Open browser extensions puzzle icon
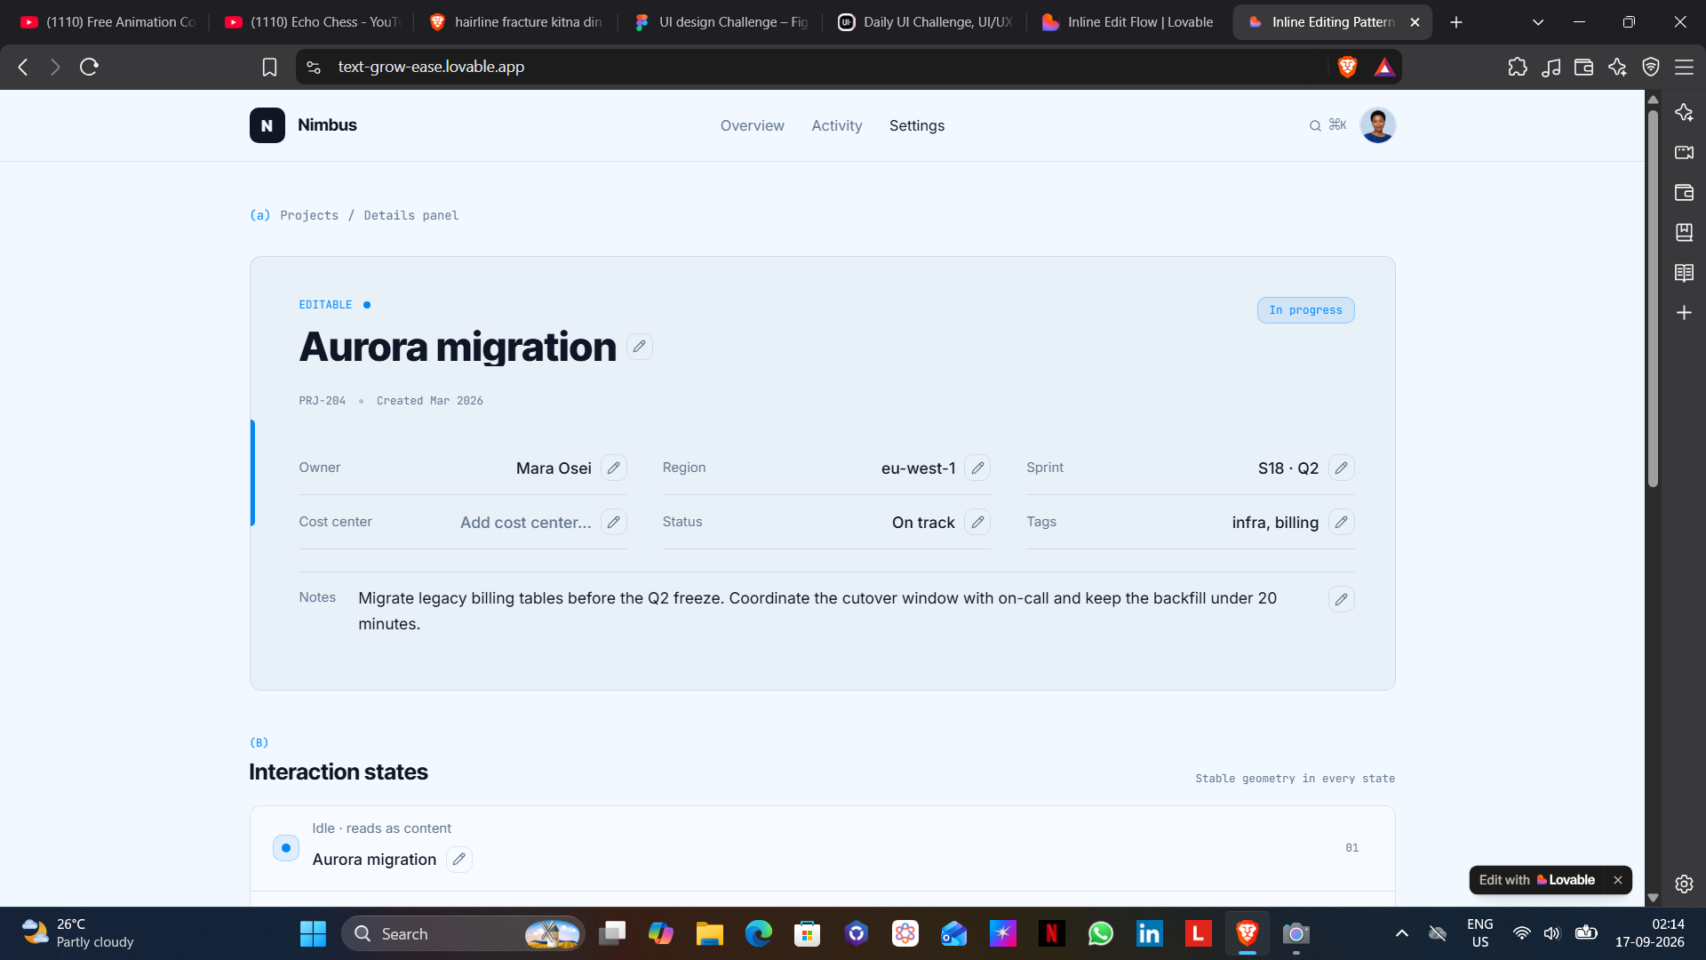This screenshot has height=960, width=1706. tap(1518, 67)
